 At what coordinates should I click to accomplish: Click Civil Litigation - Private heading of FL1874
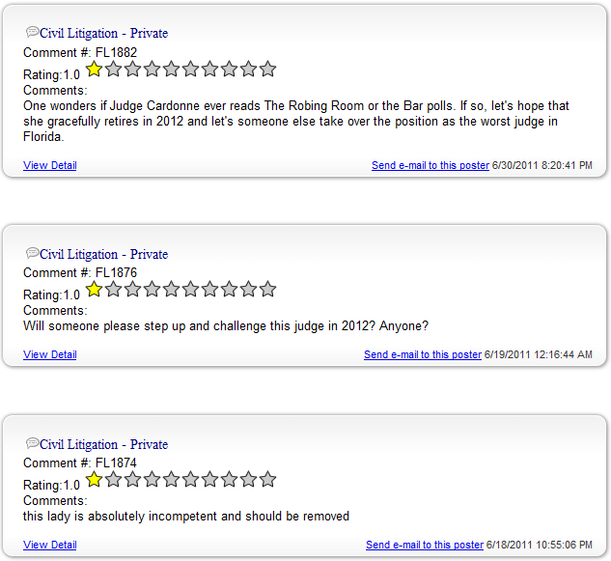point(103,444)
